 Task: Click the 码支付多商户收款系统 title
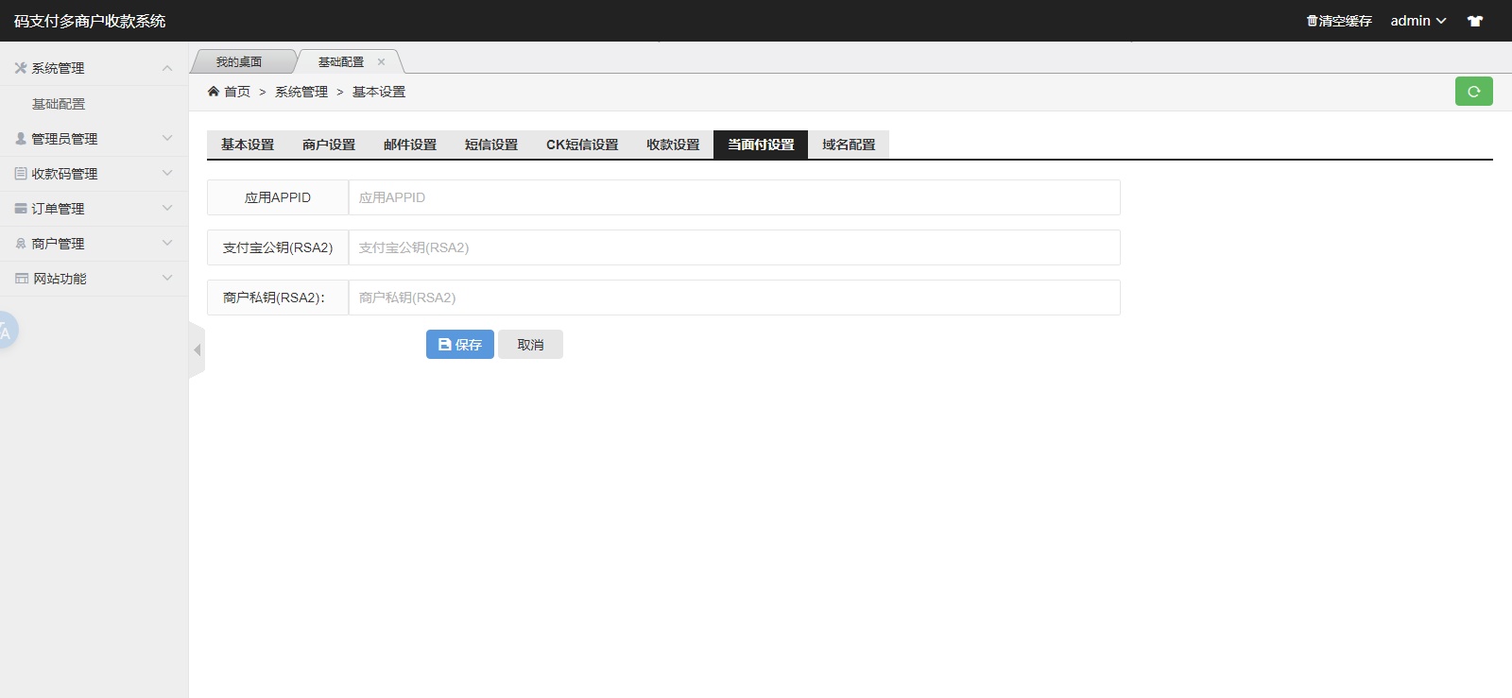point(90,21)
